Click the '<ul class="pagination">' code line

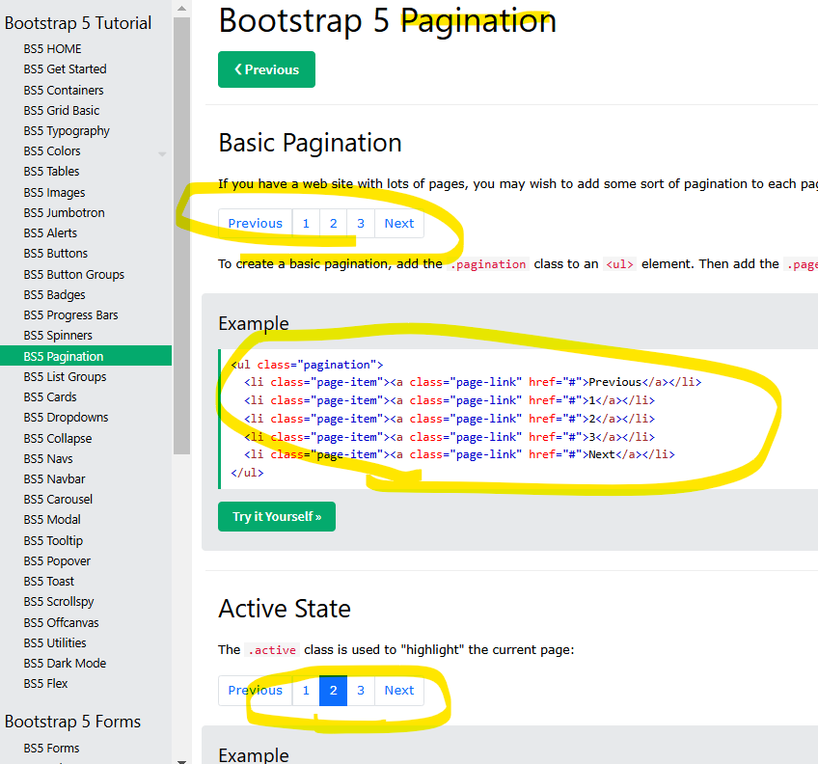[308, 365]
